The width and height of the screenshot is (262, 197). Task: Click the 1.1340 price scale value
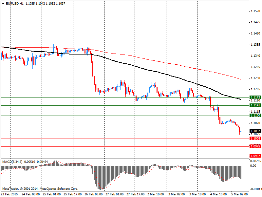pos(255,55)
